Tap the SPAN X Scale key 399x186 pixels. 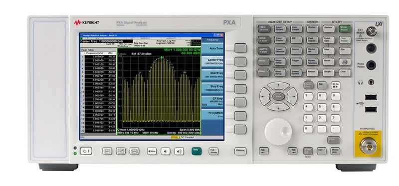[264, 39]
